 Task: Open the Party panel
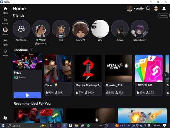point(5,42)
